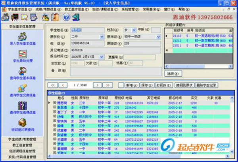
Task: Click the 删除学生记录 button
Action: coord(207,85)
